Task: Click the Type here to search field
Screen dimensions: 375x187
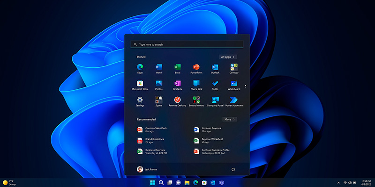Action: pos(187,44)
